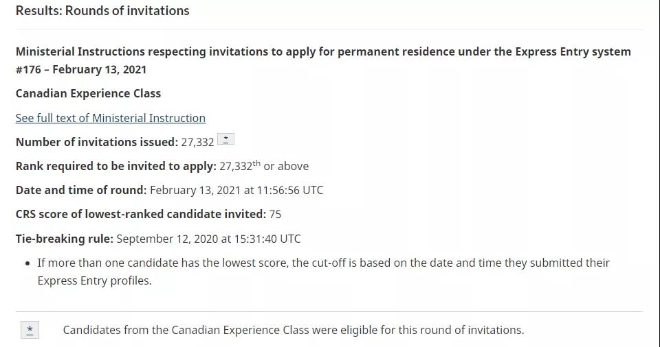The width and height of the screenshot is (660, 347).
Task: Click the "Number of invitations issued" label
Action: click(96, 142)
